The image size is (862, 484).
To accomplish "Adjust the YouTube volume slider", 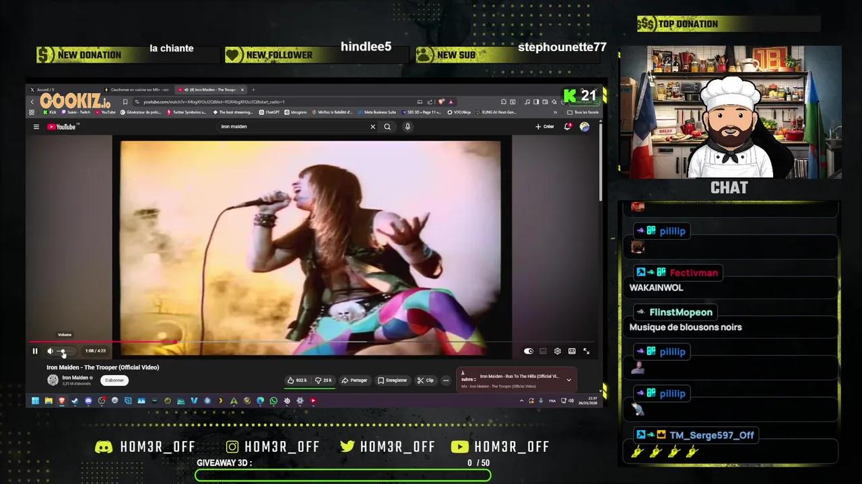I will (x=65, y=351).
